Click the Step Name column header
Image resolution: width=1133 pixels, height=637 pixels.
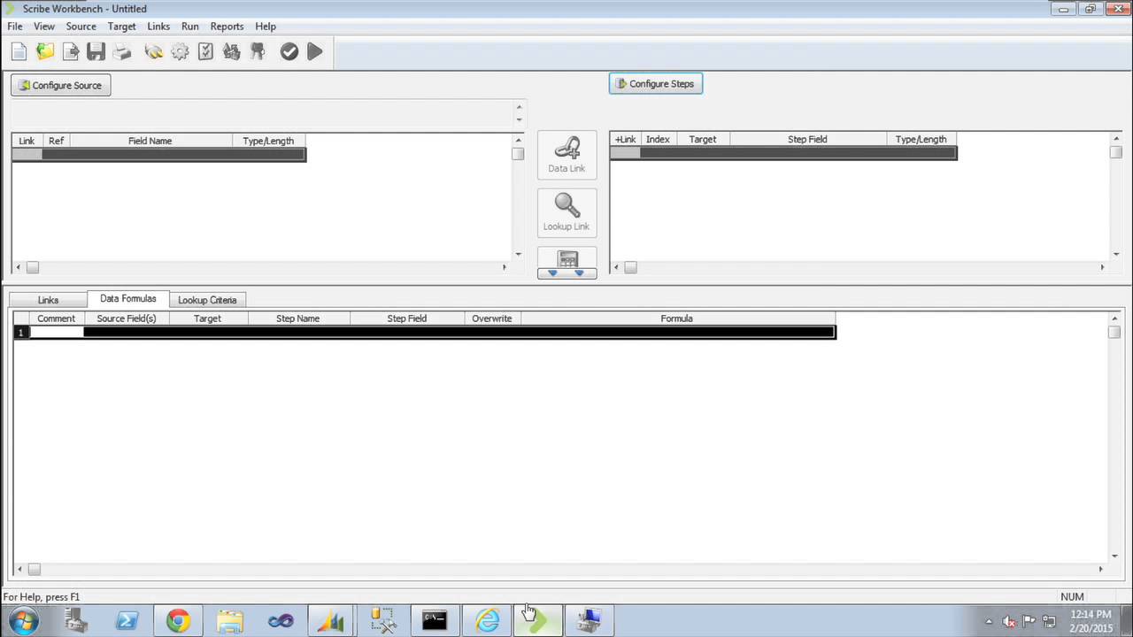point(297,318)
